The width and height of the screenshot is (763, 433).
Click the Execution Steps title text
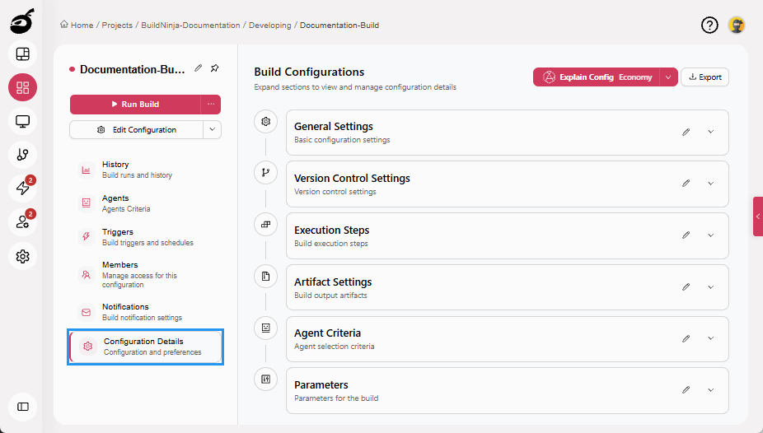click(331, 230)
